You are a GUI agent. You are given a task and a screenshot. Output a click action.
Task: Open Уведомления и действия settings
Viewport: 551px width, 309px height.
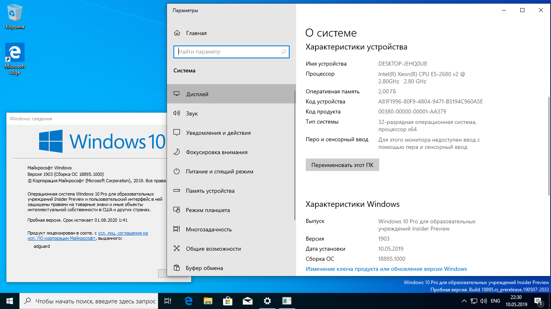(231, 133)
